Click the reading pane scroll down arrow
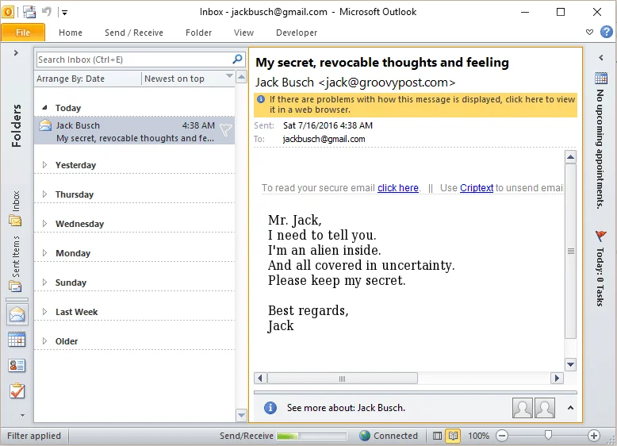This screenshot has width=617, height=446. 570,364
